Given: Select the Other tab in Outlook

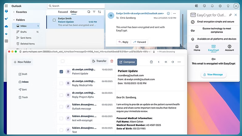Looking at the screenshot, I should point(74,12).
